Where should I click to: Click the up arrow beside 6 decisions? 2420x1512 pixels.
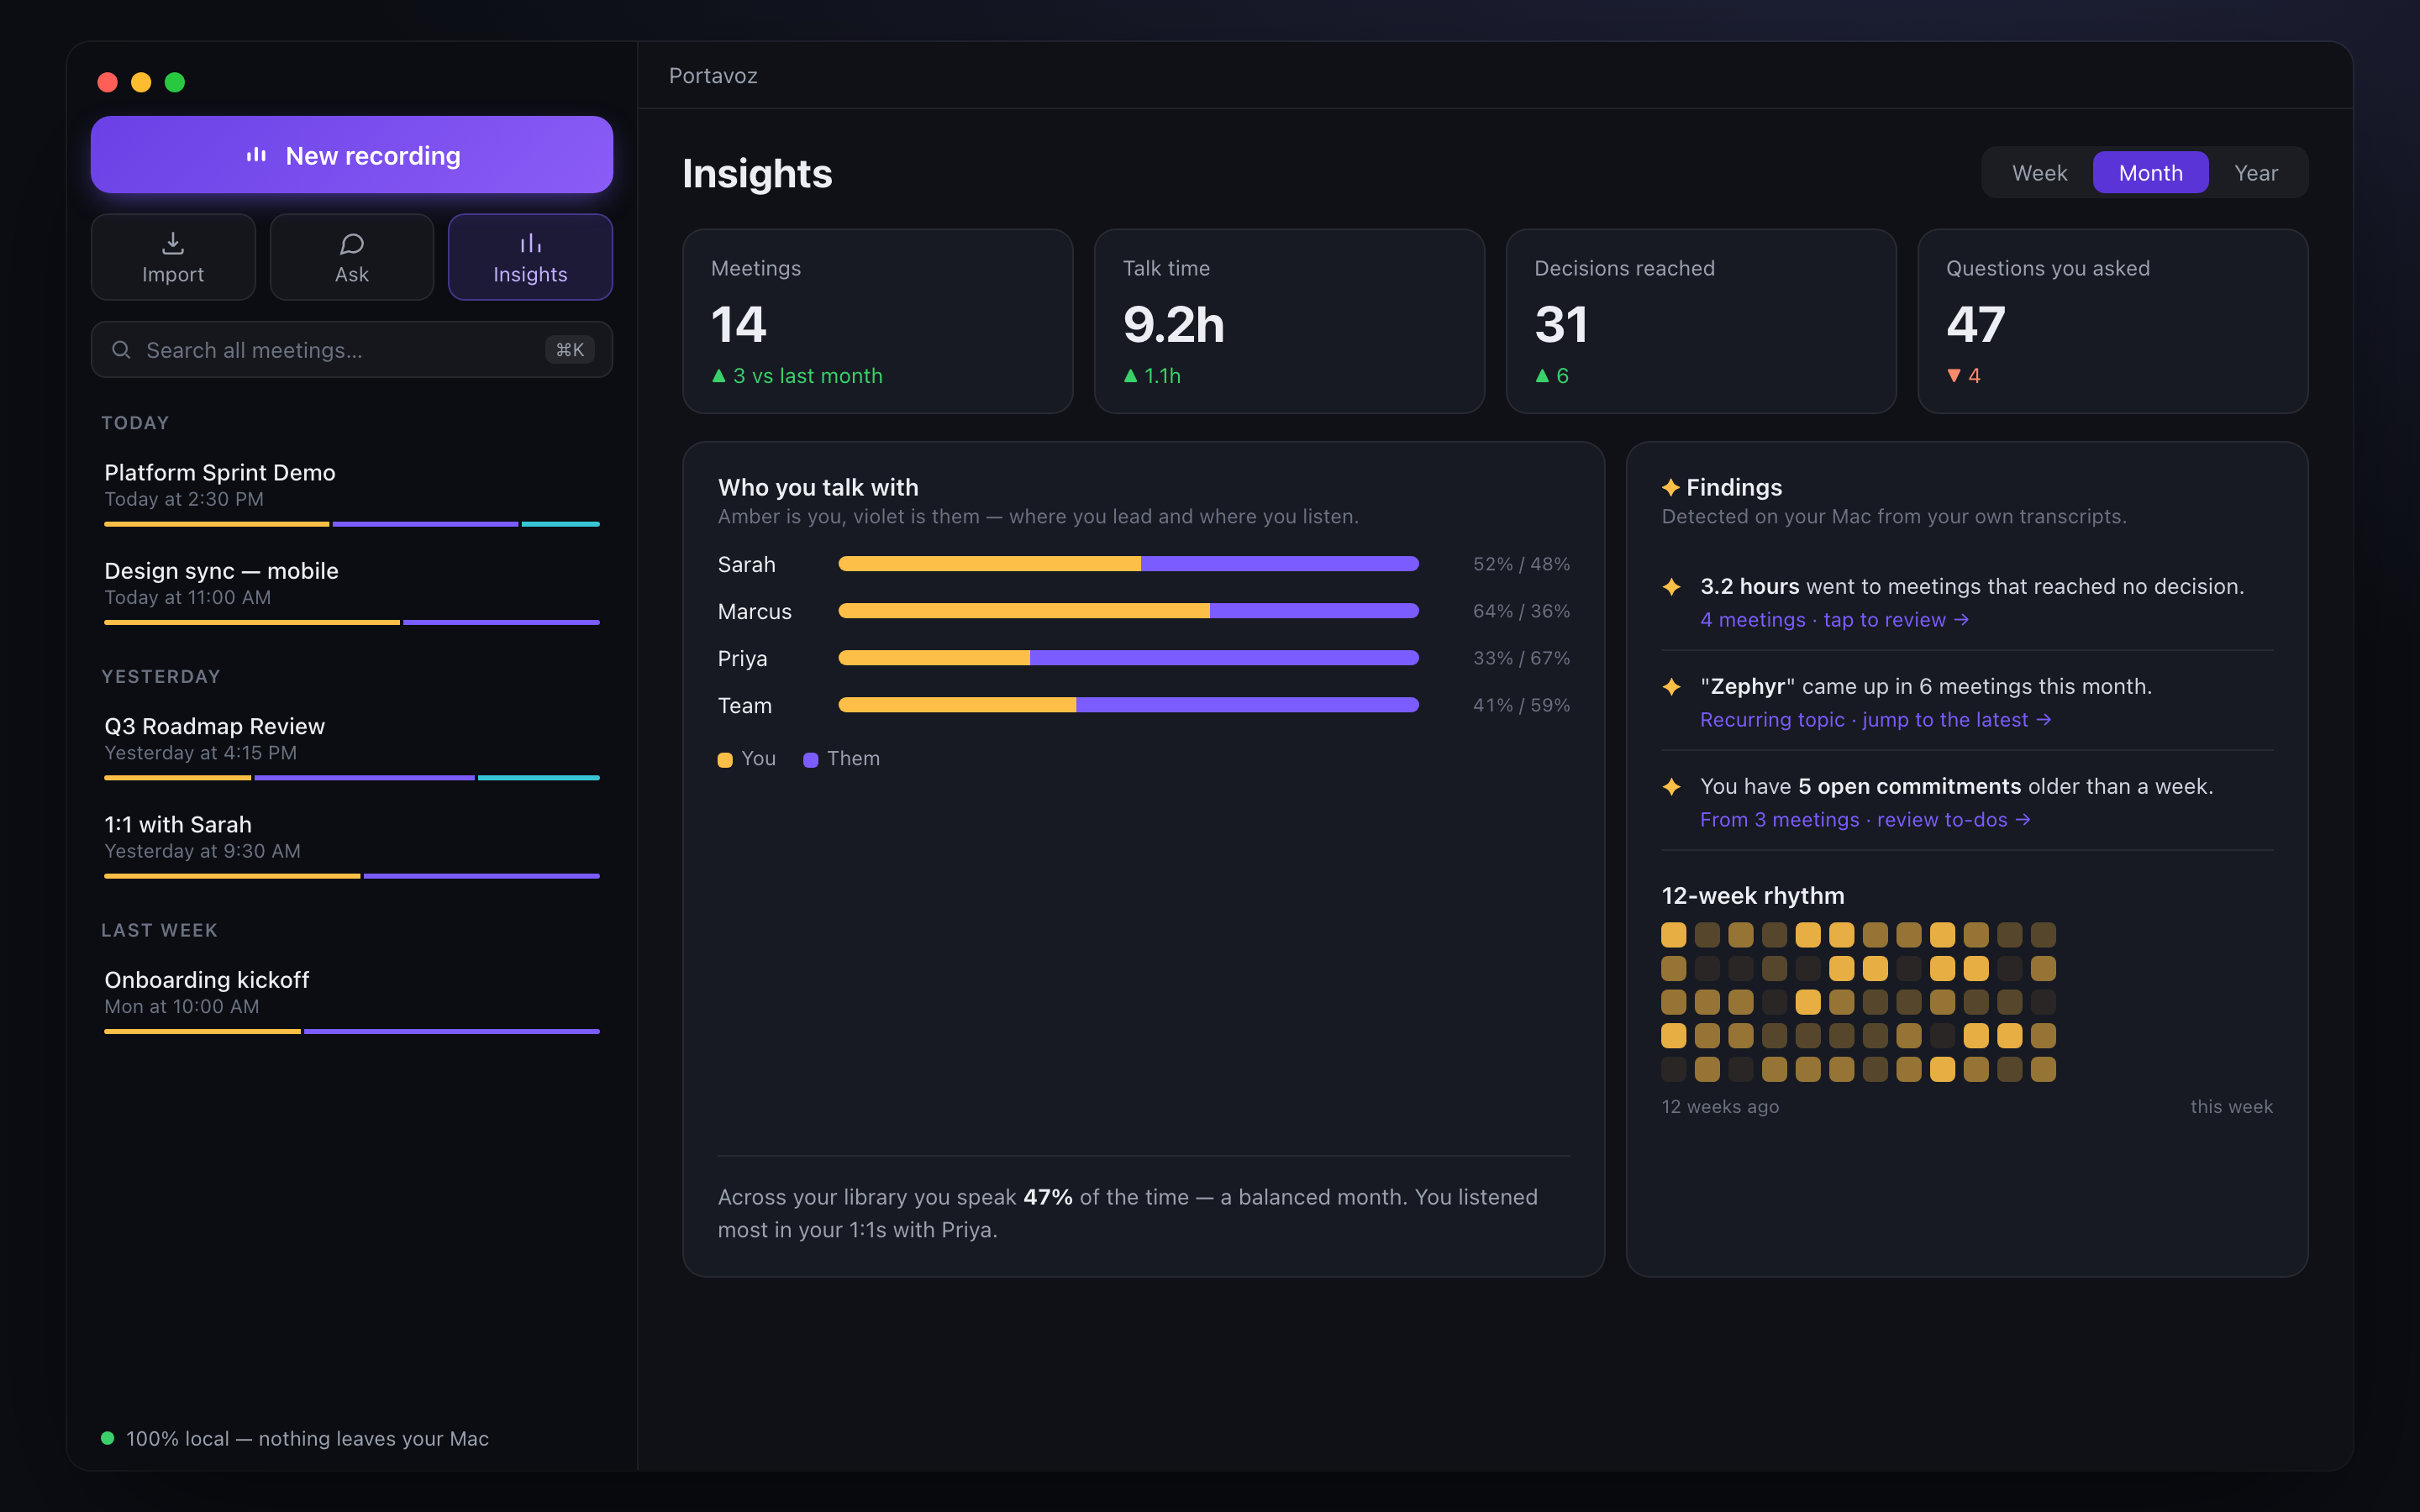pos(1542,376)
